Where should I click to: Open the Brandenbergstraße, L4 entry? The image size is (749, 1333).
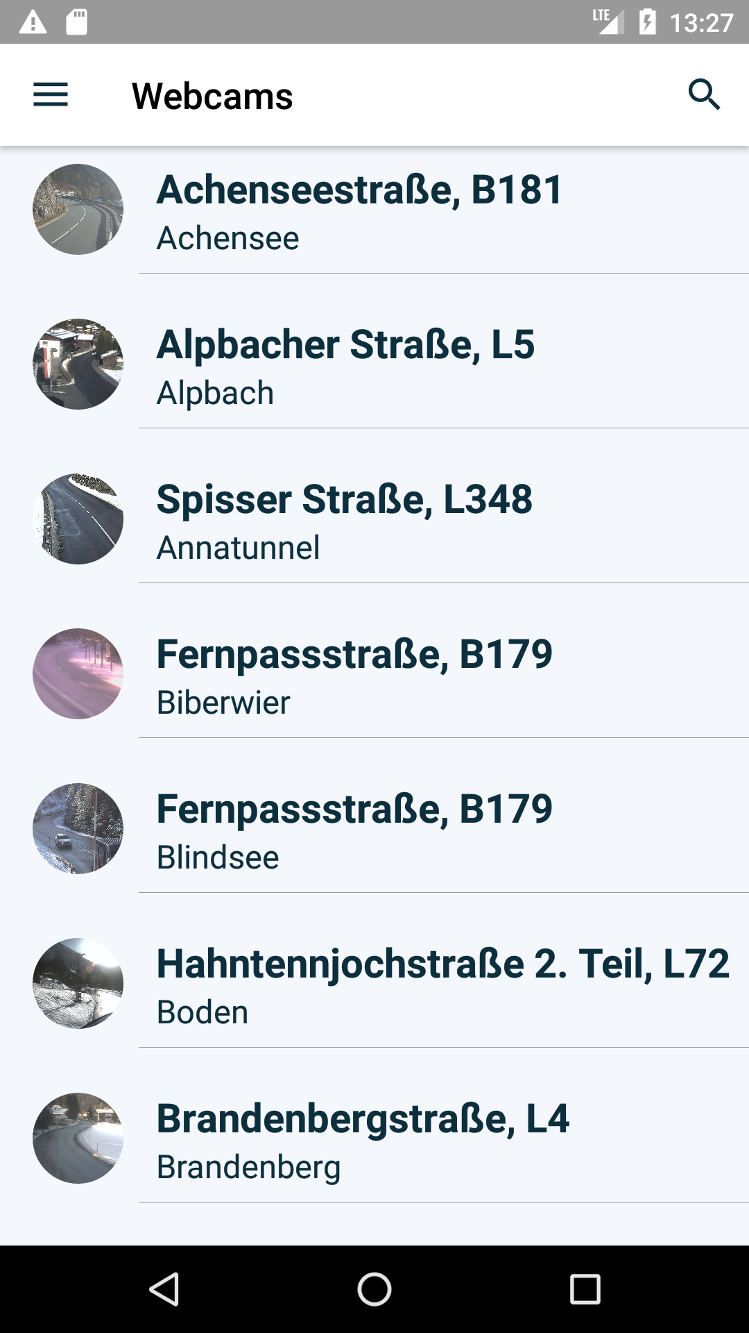click(x=374, y=1139)
